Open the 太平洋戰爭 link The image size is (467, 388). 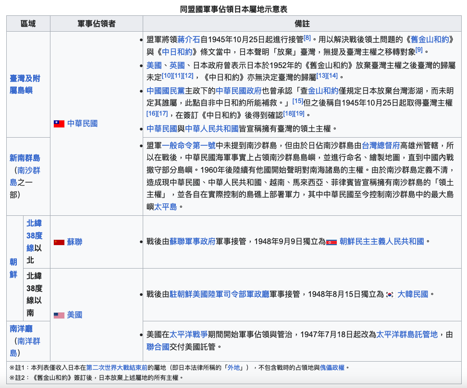point(188,335)
